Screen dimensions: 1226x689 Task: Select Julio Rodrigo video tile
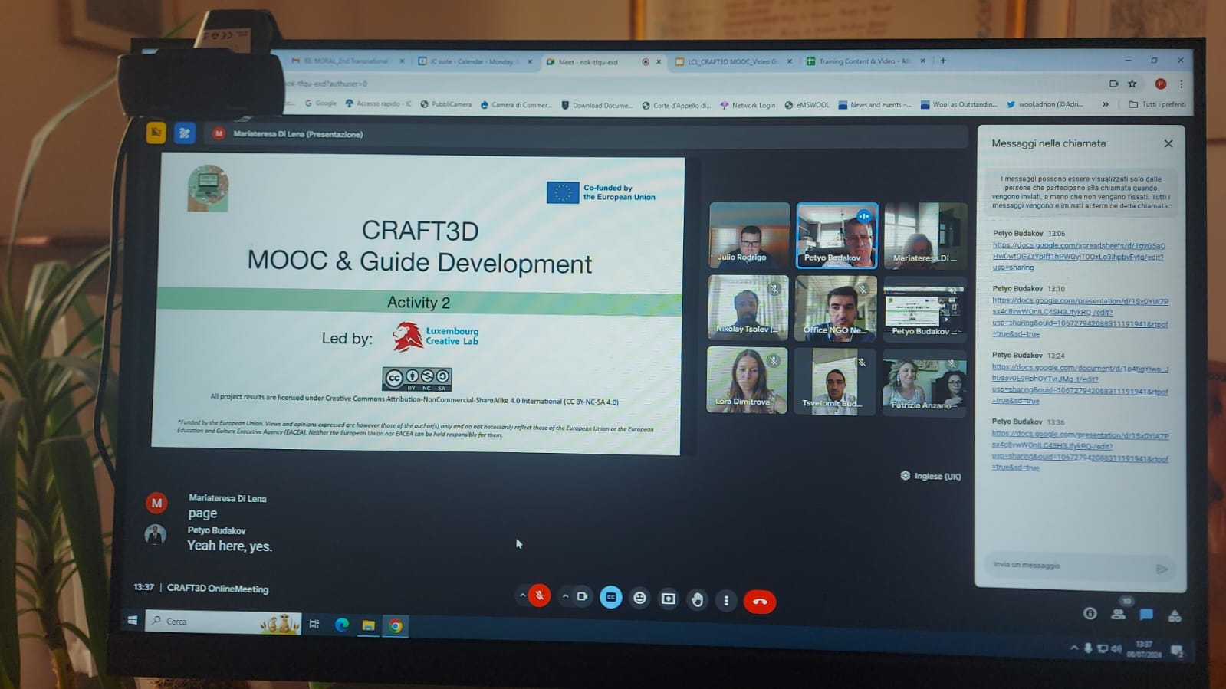(749, 235)
